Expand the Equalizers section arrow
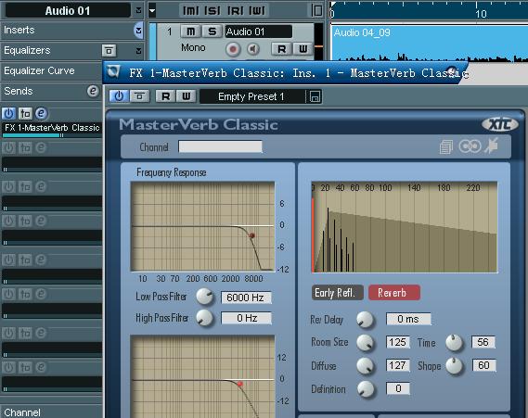This screenshot has width=528, height=418. coord(138,51)
